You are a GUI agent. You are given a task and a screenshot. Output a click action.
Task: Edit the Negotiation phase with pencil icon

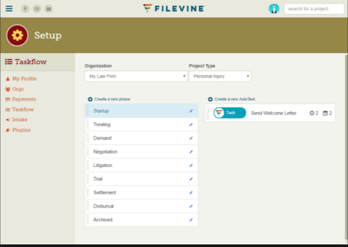pyautogui.click(x=191, y=152)
